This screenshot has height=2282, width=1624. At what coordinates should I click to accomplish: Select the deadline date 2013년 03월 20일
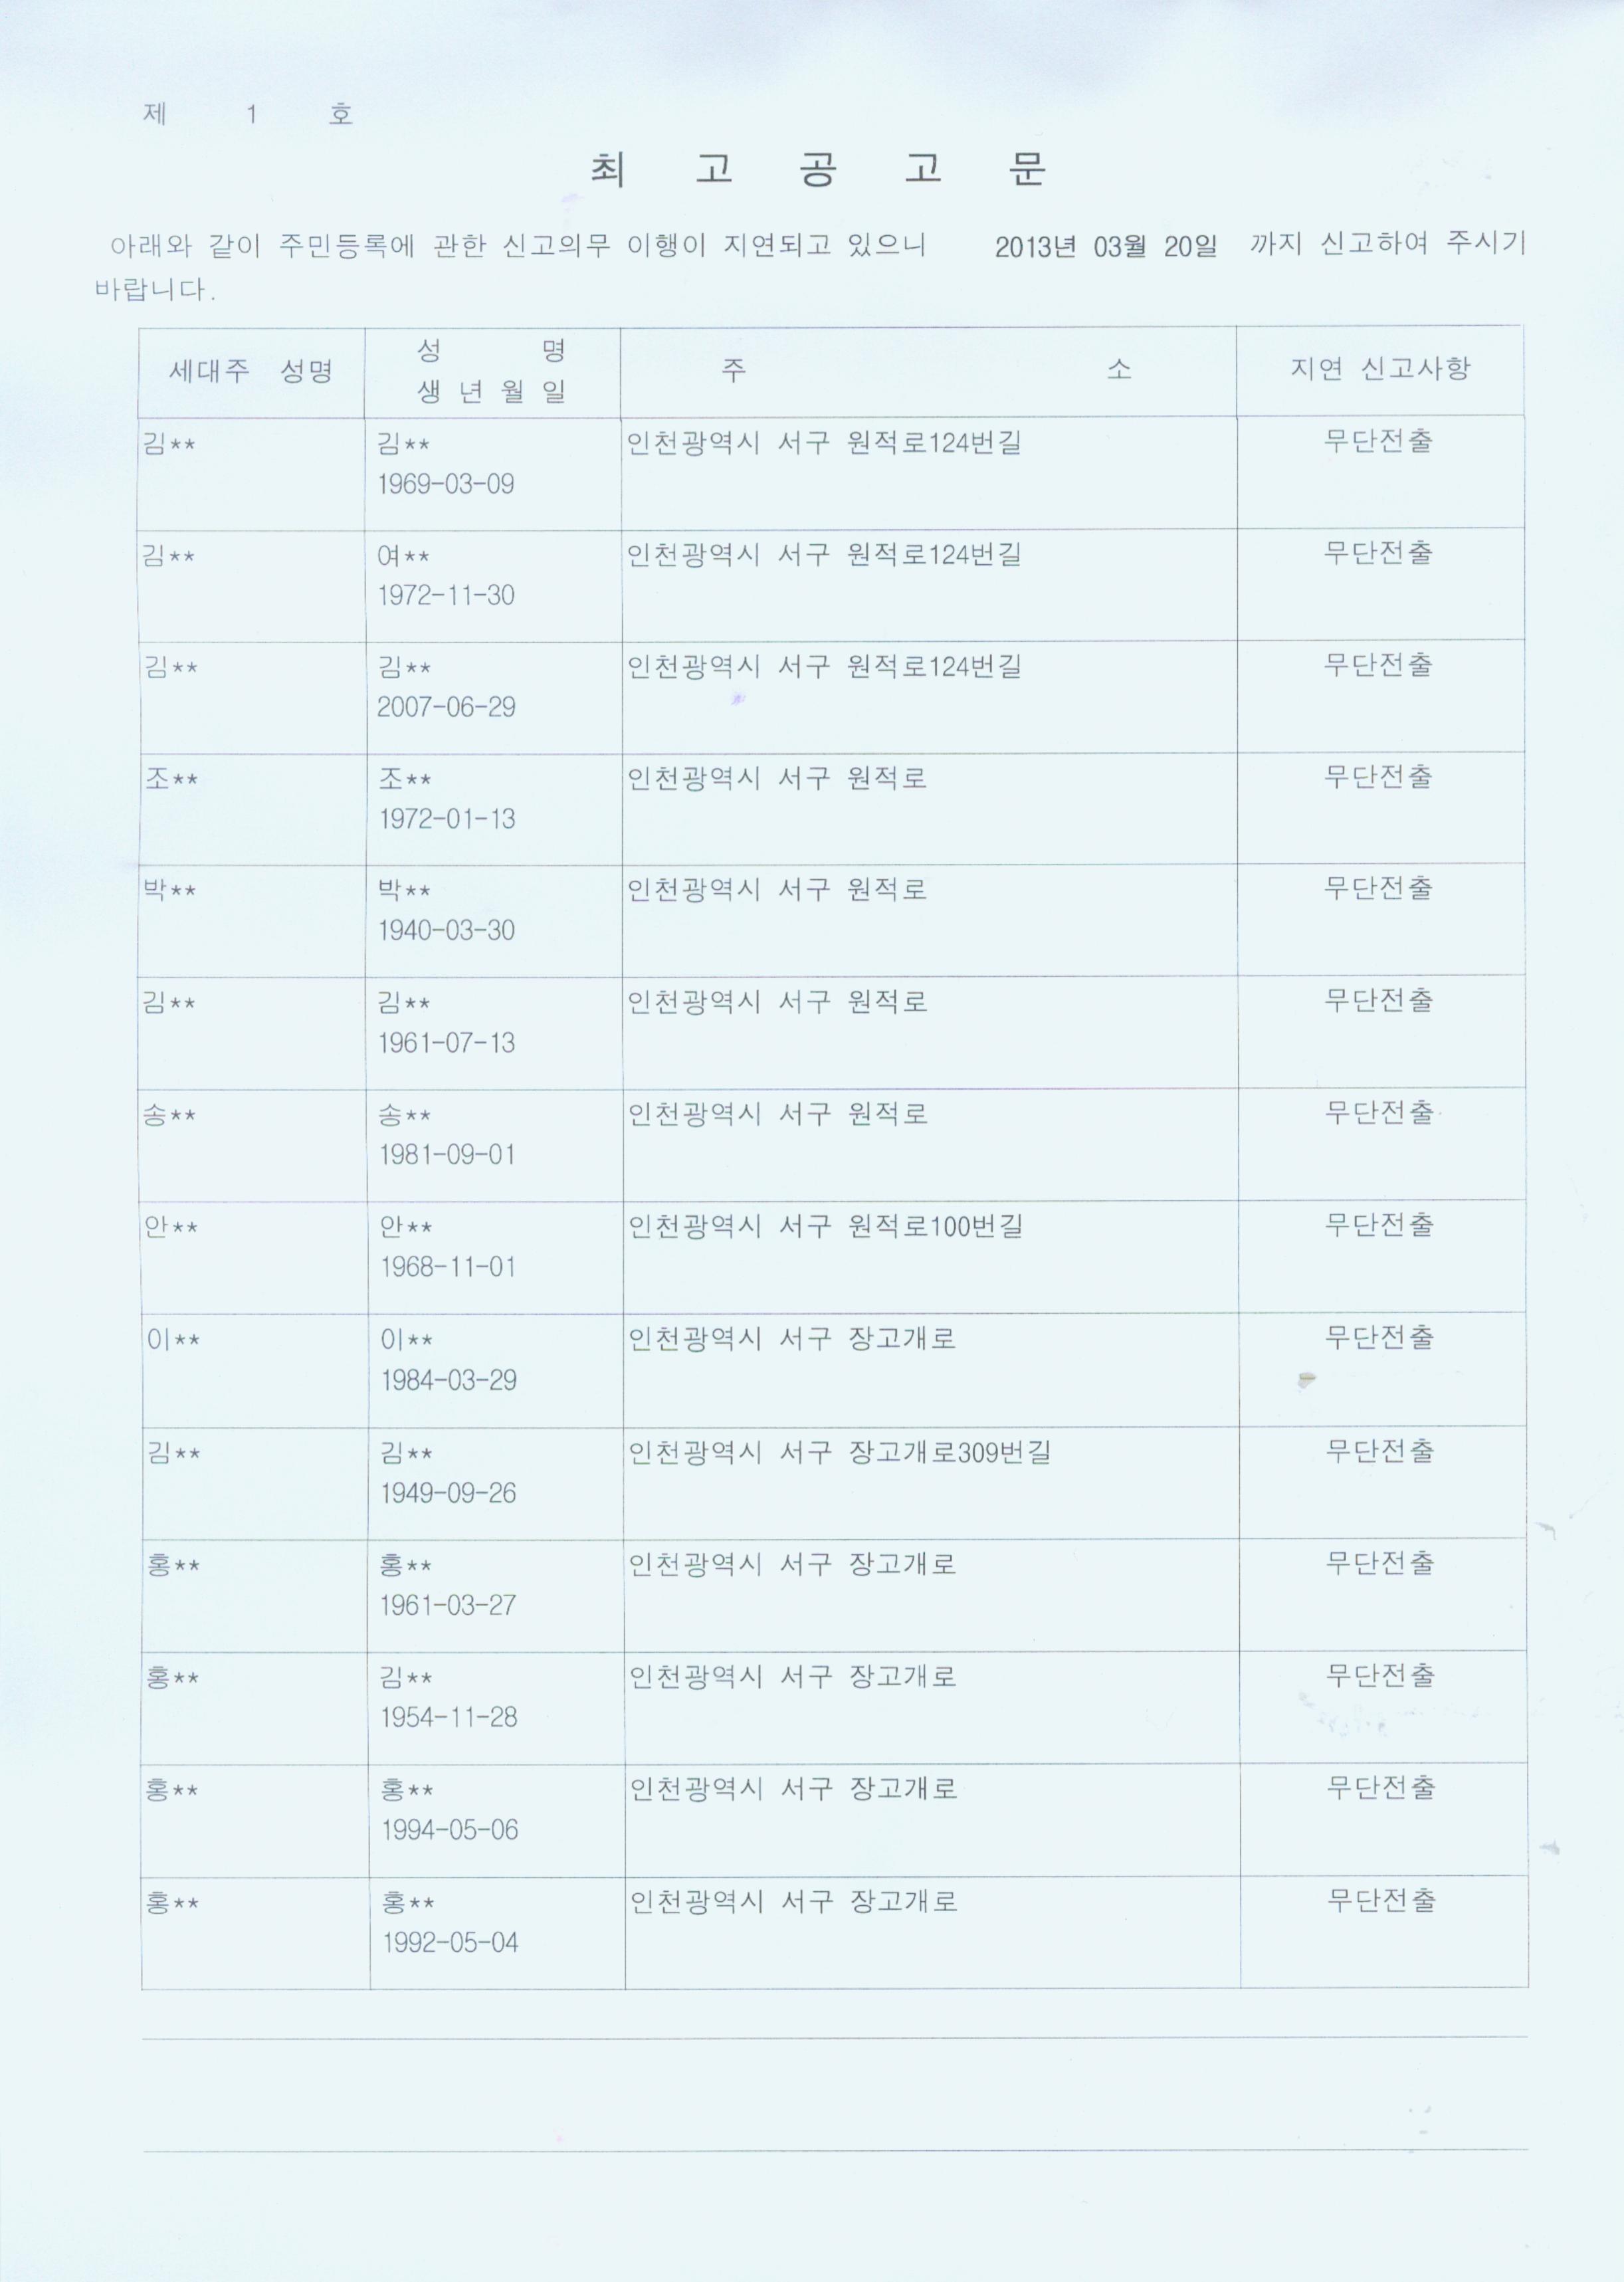pos(1105,246)
